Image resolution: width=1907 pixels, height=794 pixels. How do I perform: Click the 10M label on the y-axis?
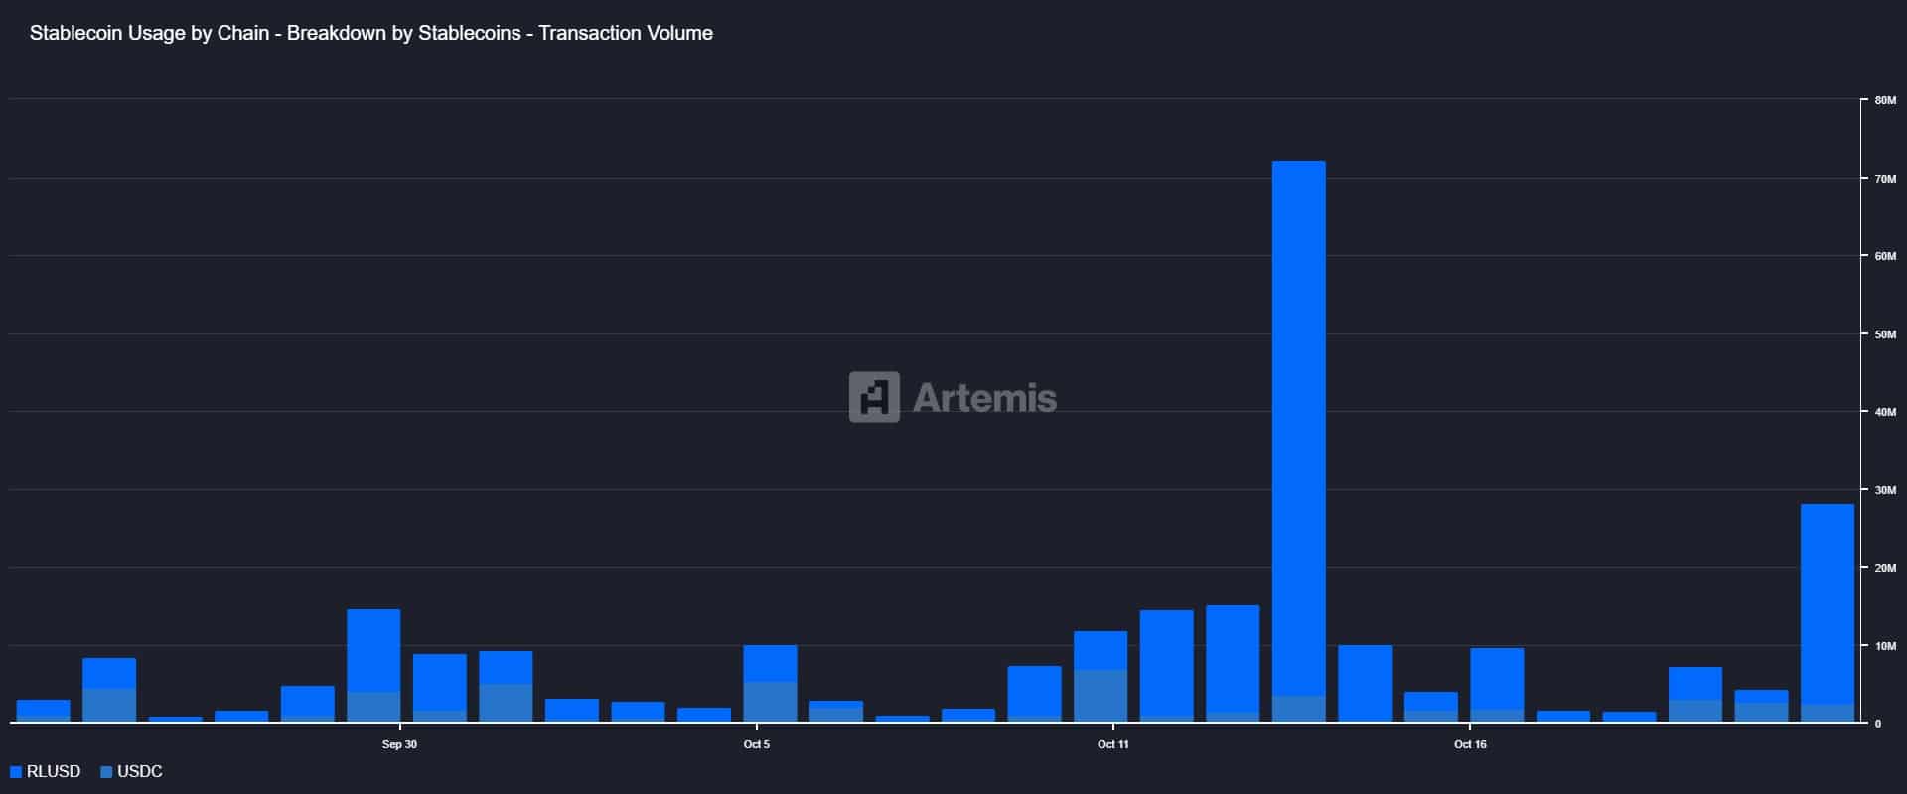1885,646
